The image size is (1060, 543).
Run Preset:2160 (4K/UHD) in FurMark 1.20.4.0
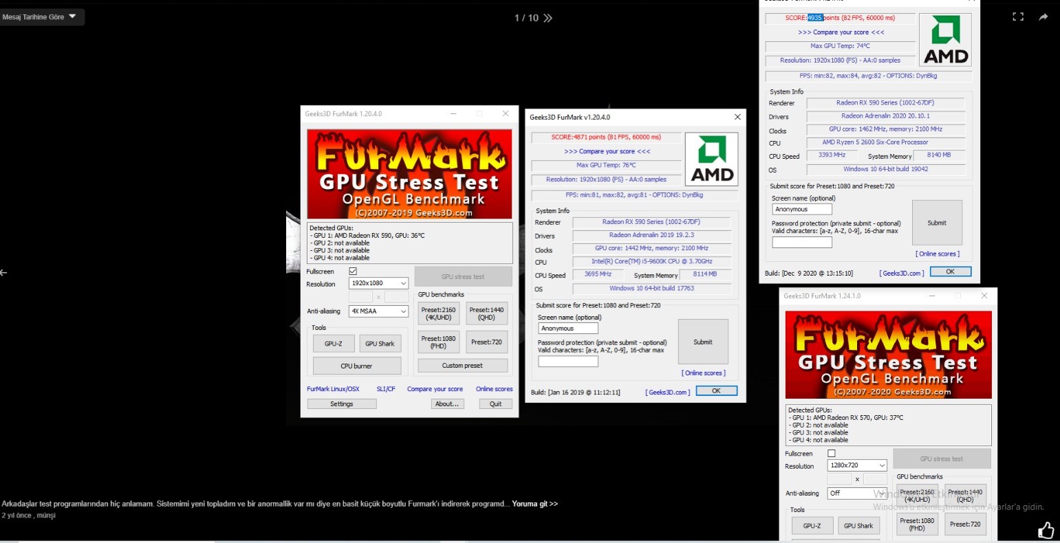click(439, 313)
